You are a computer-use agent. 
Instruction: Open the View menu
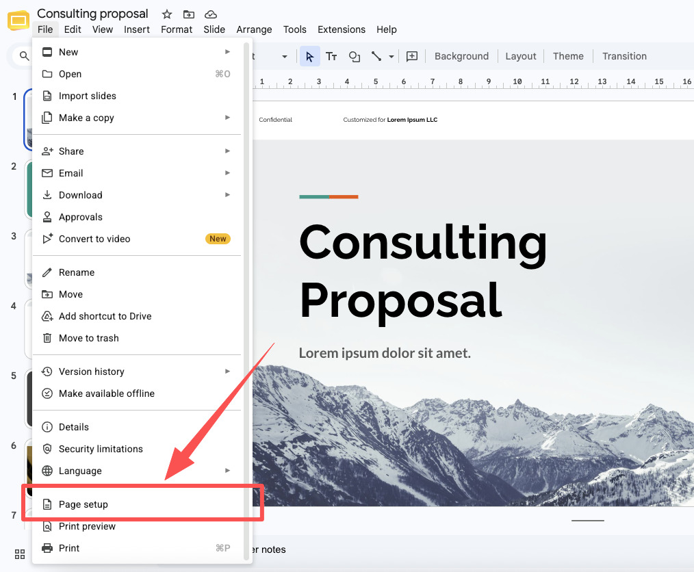tap(103, 29)
